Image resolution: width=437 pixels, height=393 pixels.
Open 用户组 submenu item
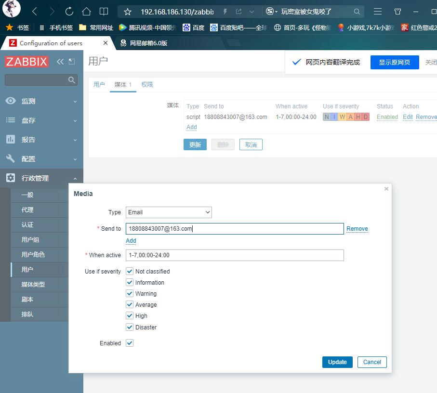coord(30,239)
